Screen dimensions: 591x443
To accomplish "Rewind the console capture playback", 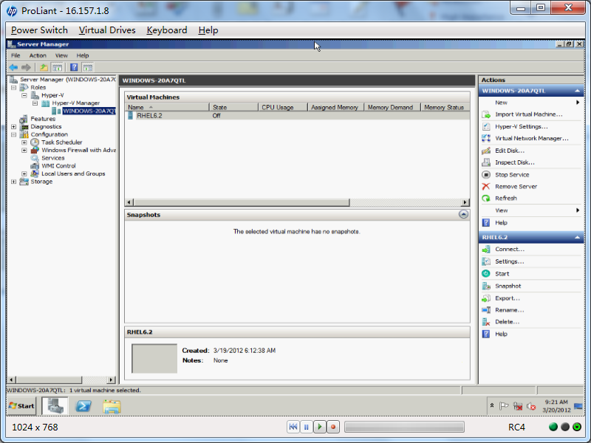I will point(293,427).
